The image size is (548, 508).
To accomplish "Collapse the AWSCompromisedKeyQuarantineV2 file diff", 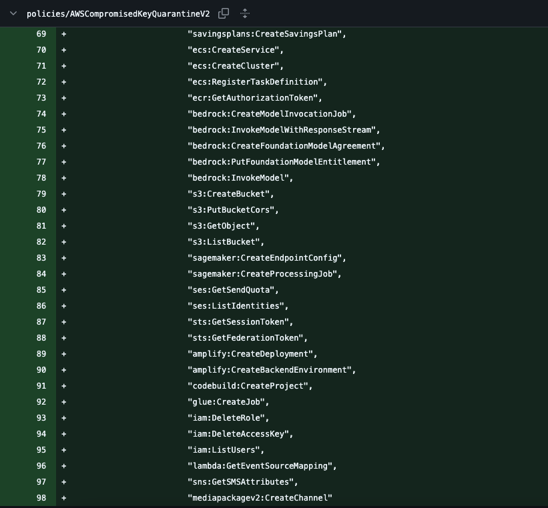I will click(13, 13).
